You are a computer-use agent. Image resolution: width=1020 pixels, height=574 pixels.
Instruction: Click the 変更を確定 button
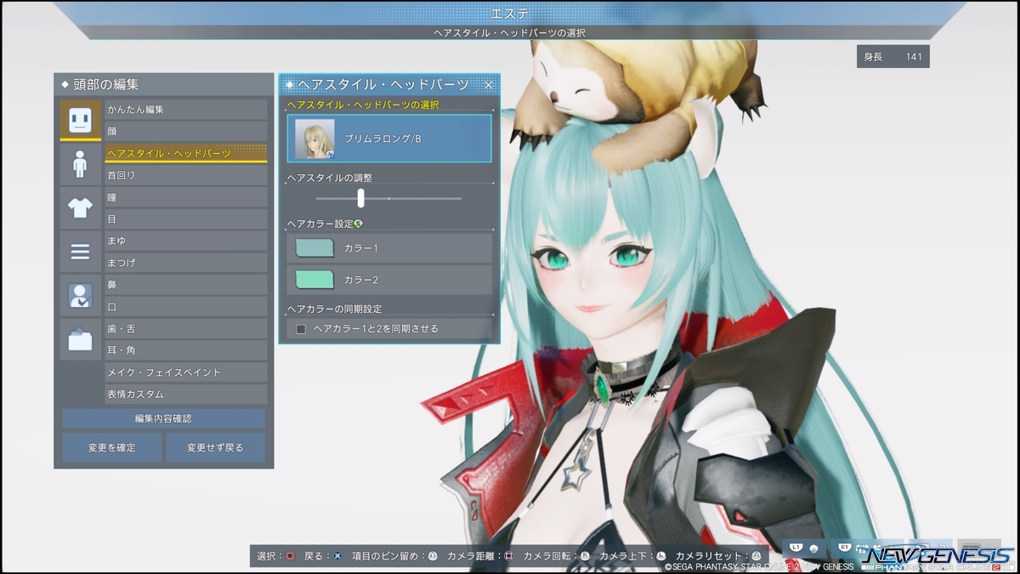click(112, 447)
